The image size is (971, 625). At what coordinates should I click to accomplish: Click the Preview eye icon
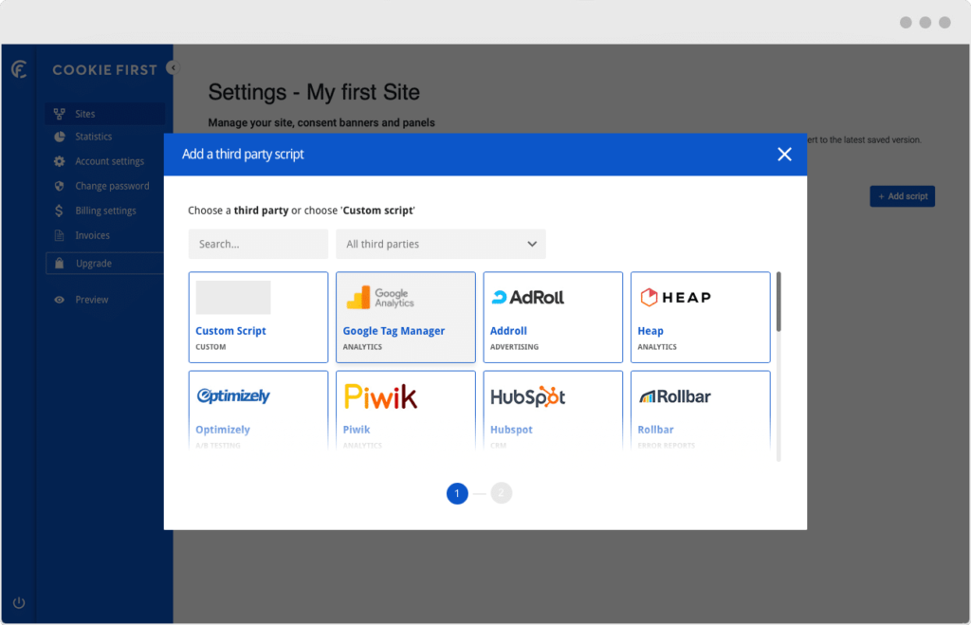[60, 300]
